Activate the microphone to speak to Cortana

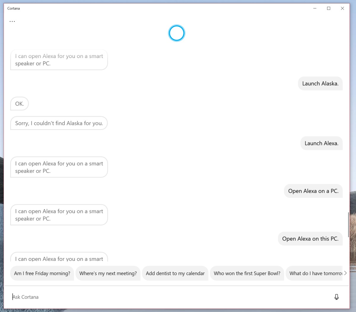tap(336, 297)
